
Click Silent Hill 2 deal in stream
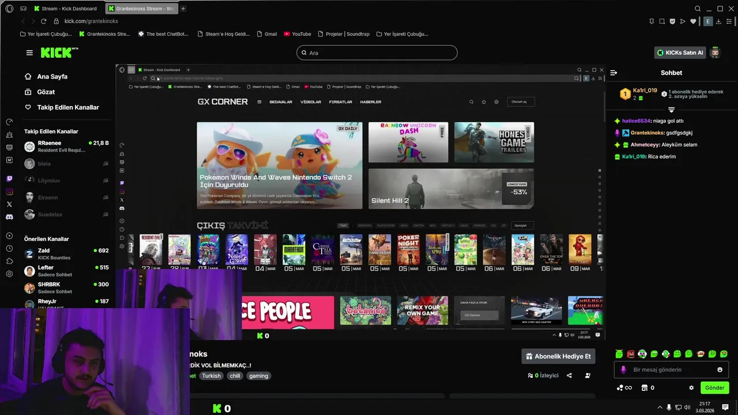click(451, 188)
